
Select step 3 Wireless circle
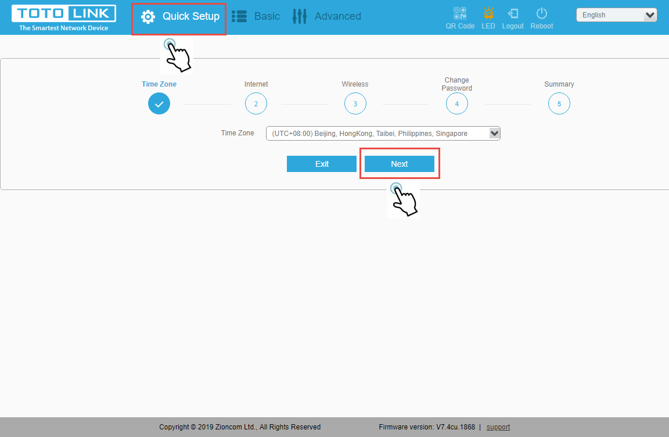click(x=355, y=103)
